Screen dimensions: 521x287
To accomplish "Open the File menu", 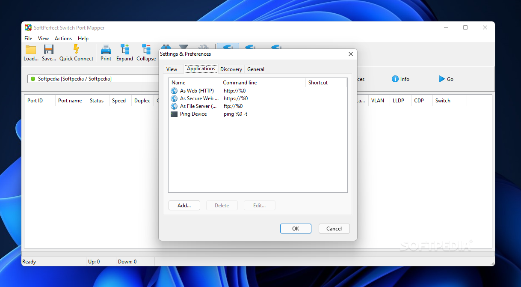I will [28, 39].
